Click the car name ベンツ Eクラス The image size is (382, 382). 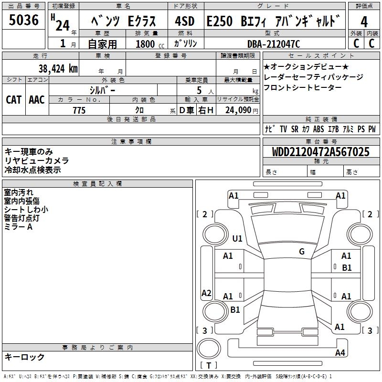tap(123, 21)
